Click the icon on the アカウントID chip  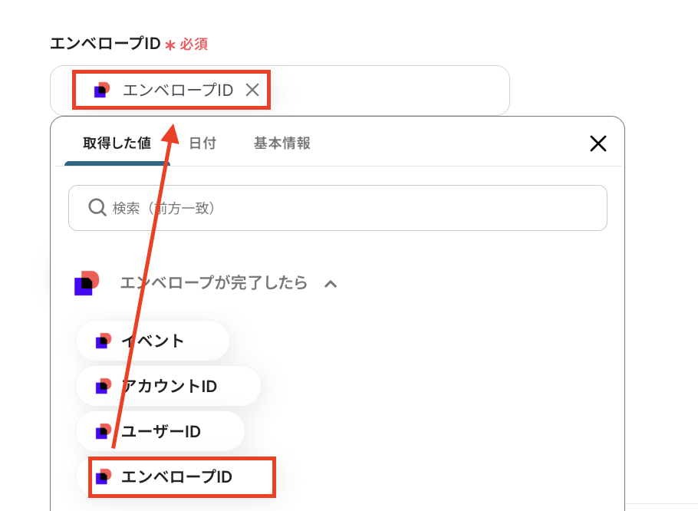(x=103, y=386)
